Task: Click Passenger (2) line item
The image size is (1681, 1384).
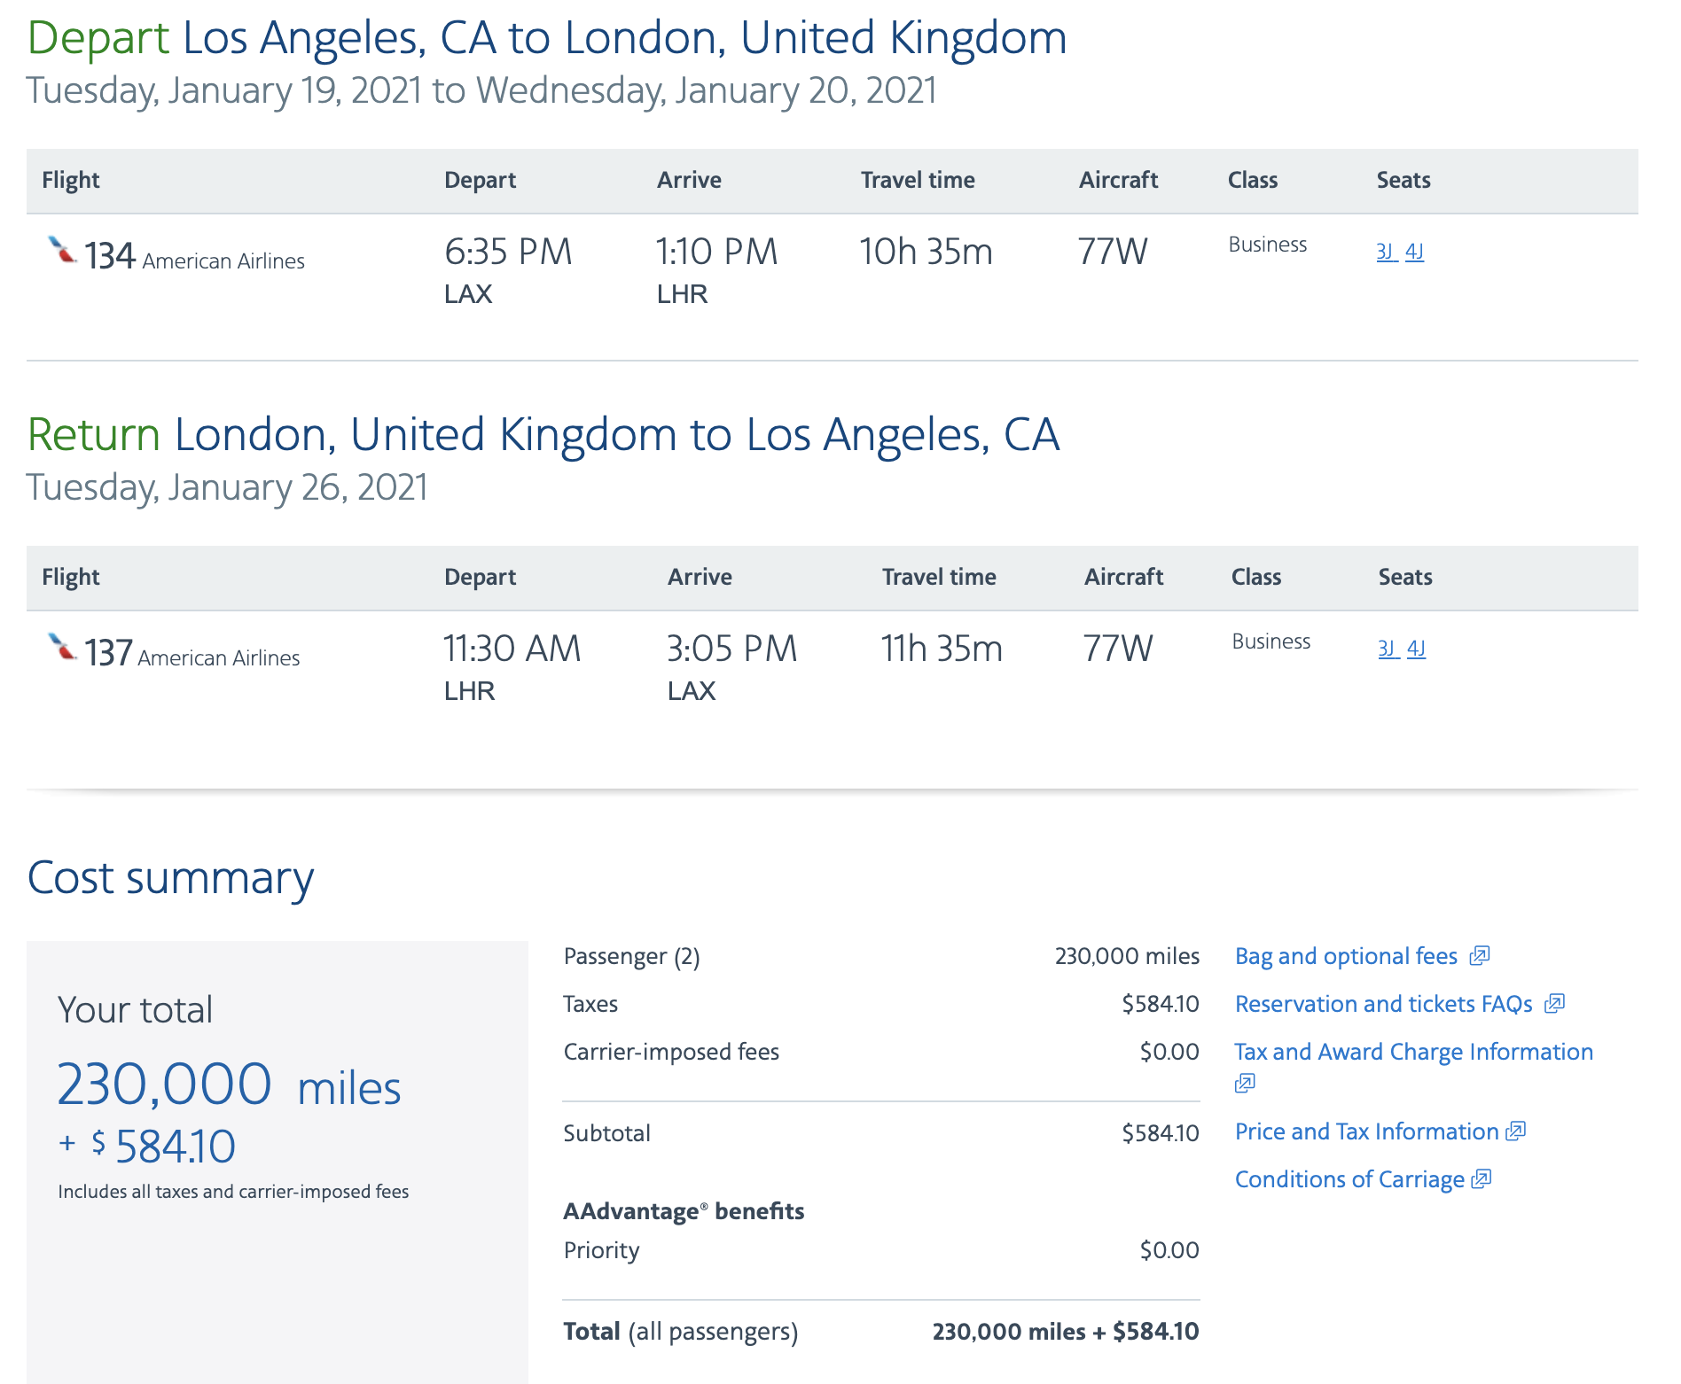Action: point(631,956)
